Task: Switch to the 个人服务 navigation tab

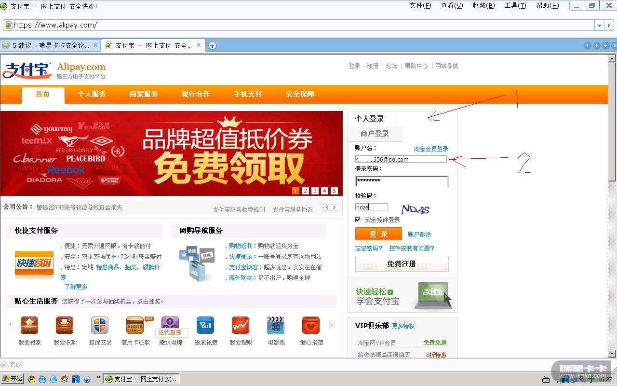Action: [x=92, y=94]
